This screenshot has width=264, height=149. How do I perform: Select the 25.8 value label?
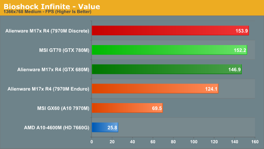point(112,127)
